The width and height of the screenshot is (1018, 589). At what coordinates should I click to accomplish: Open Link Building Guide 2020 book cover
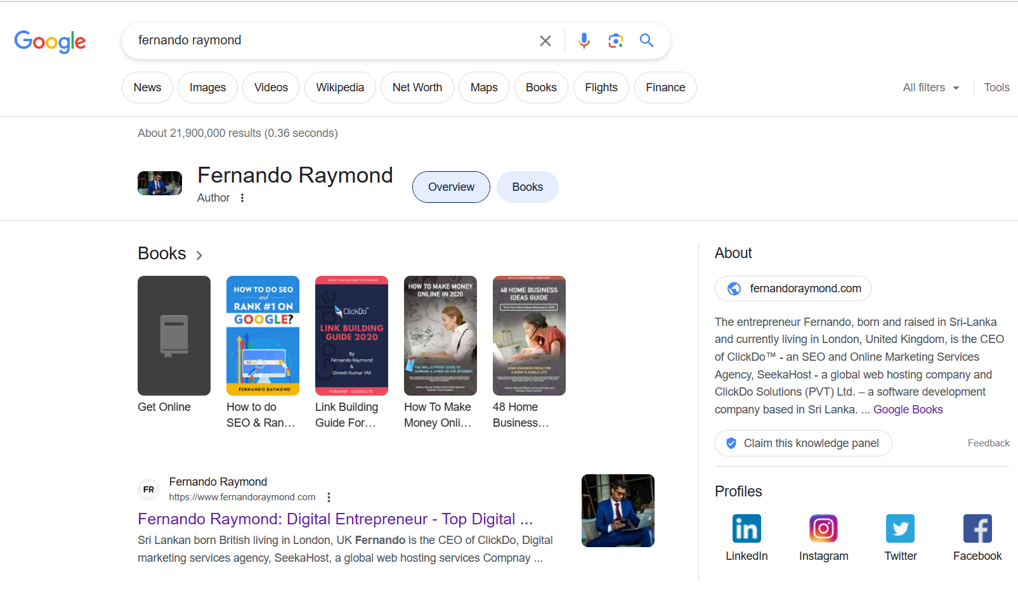click(351, 335)
